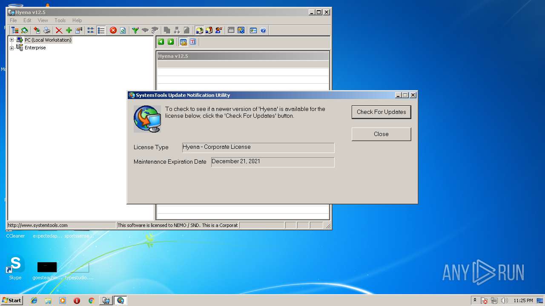The width and height of the screenshot is (545, 306).
Task: Open the Tools menu in Hyena
Action: tap(60, 20)
